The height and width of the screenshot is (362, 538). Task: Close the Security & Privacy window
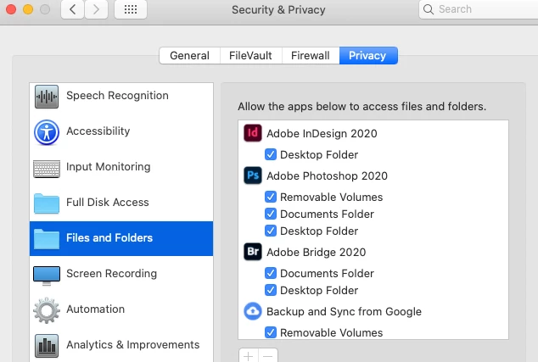point(11,9)
